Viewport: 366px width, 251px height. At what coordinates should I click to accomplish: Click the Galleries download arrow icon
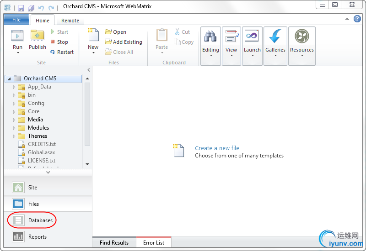pos(275,36)
